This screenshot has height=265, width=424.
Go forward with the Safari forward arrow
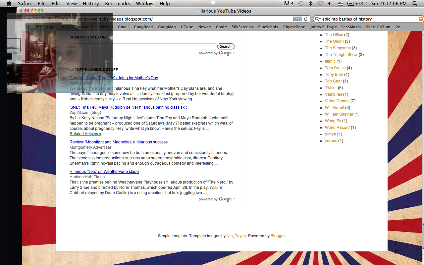point(38,19)
